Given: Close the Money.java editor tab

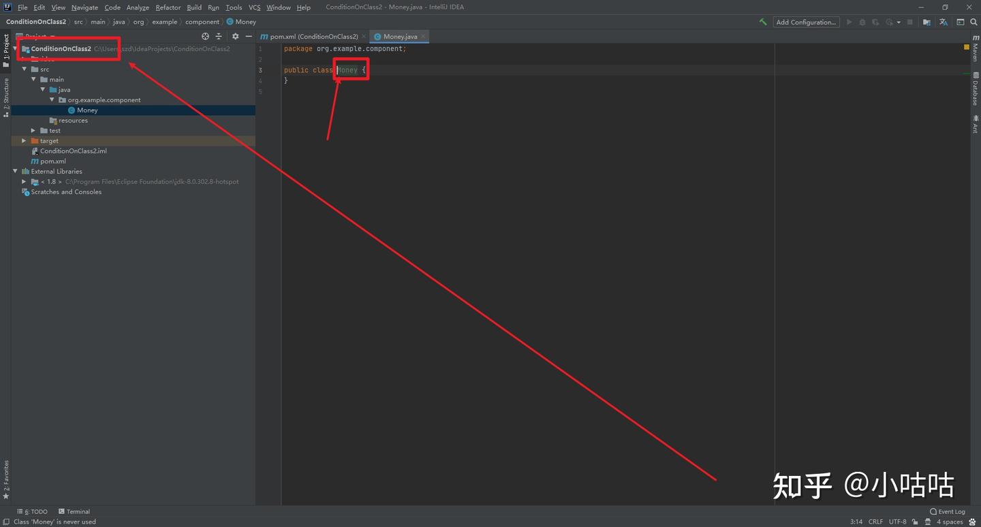Looking at the screenshot, I should pos(423,36).
